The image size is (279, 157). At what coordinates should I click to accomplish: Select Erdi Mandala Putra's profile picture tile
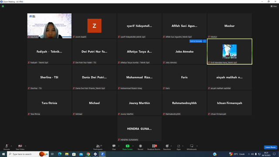[230, 51]
